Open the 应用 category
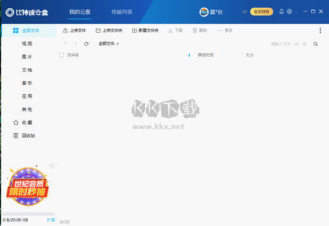329x226 pixels. [x=27, y=96]
